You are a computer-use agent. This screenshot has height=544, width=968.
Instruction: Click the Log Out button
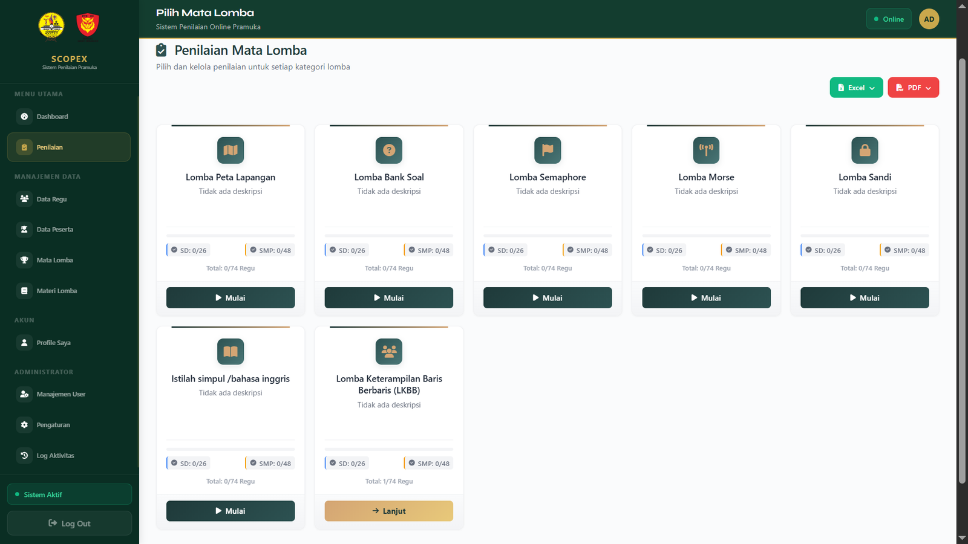[x=70, y=523]
